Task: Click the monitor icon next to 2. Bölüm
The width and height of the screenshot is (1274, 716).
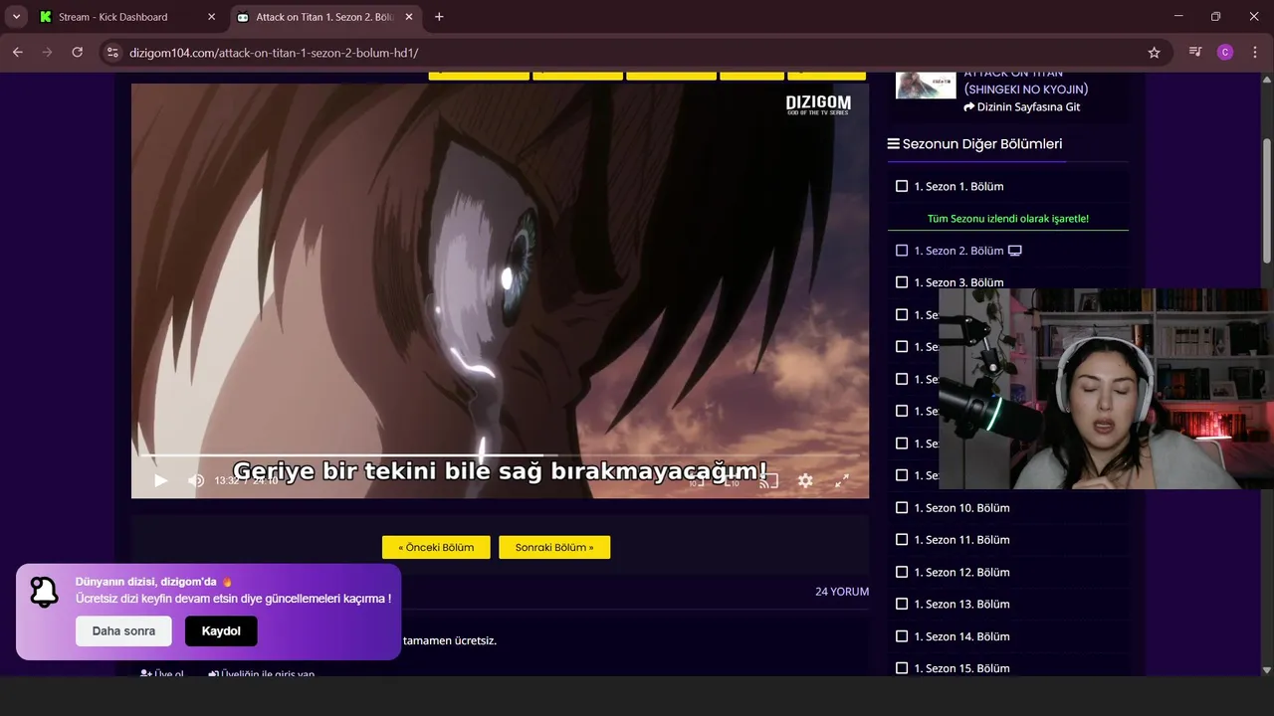Action: 1015,251
